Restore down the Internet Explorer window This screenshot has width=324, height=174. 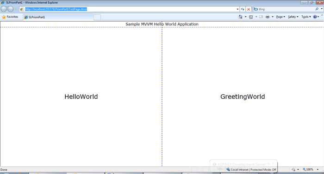pos(312,2)
